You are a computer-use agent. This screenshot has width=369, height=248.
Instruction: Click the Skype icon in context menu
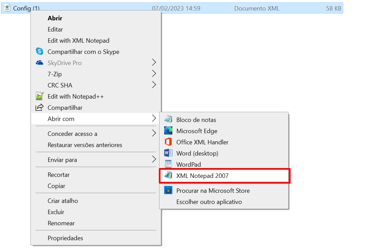click(x=39, y=51)
